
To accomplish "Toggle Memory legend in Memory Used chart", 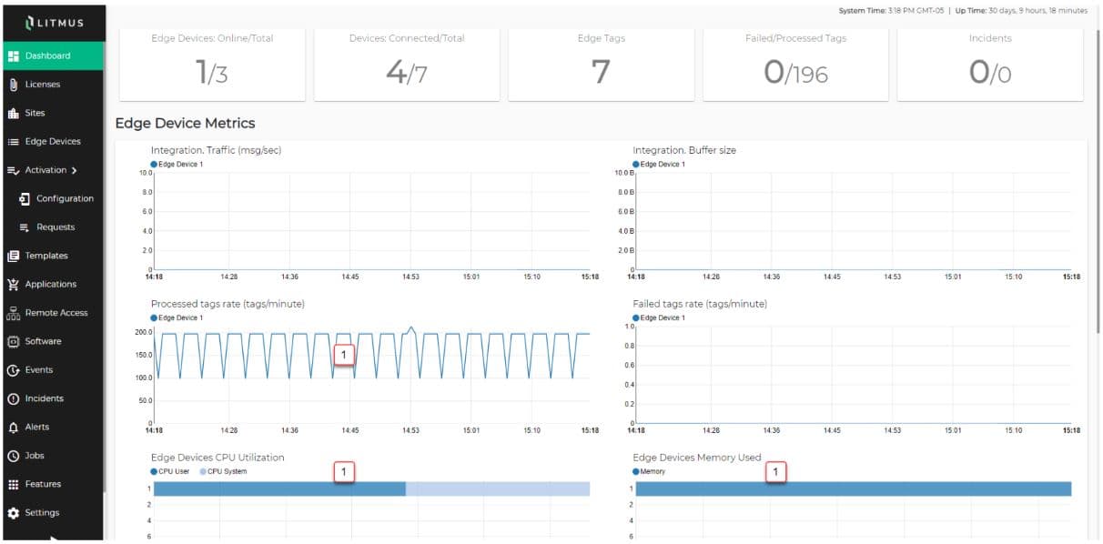I will 648,471.
